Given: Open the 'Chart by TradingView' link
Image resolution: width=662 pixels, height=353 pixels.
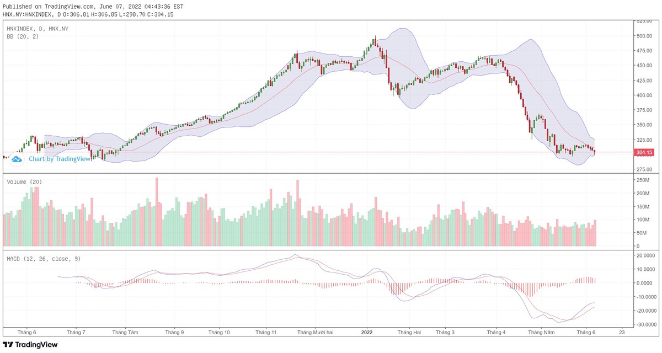Looking at the screenshot, I should coord(60,159).
